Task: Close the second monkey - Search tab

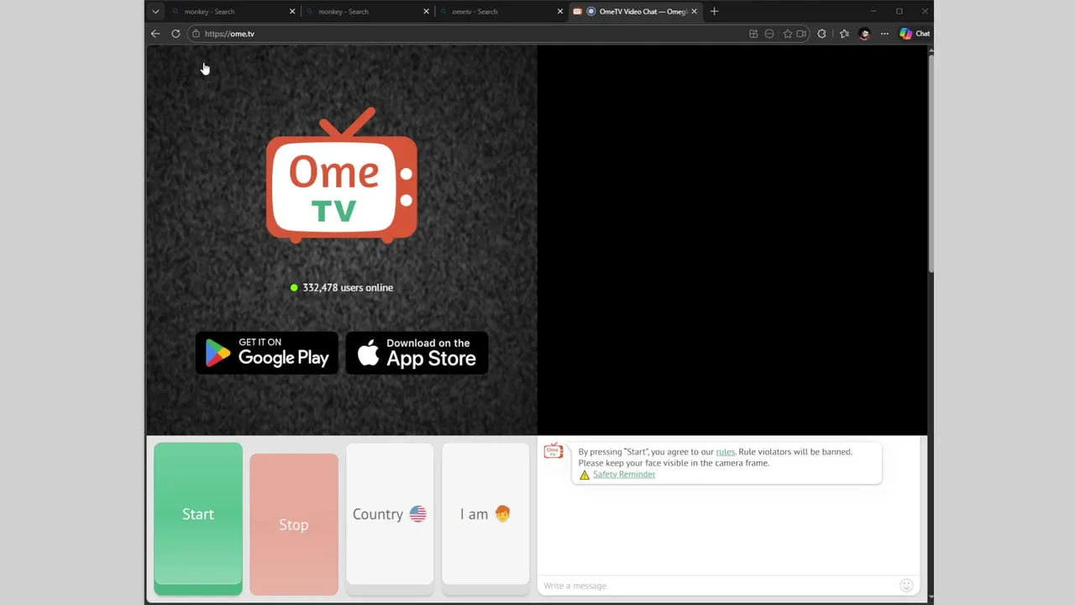Action: point(426,12)
